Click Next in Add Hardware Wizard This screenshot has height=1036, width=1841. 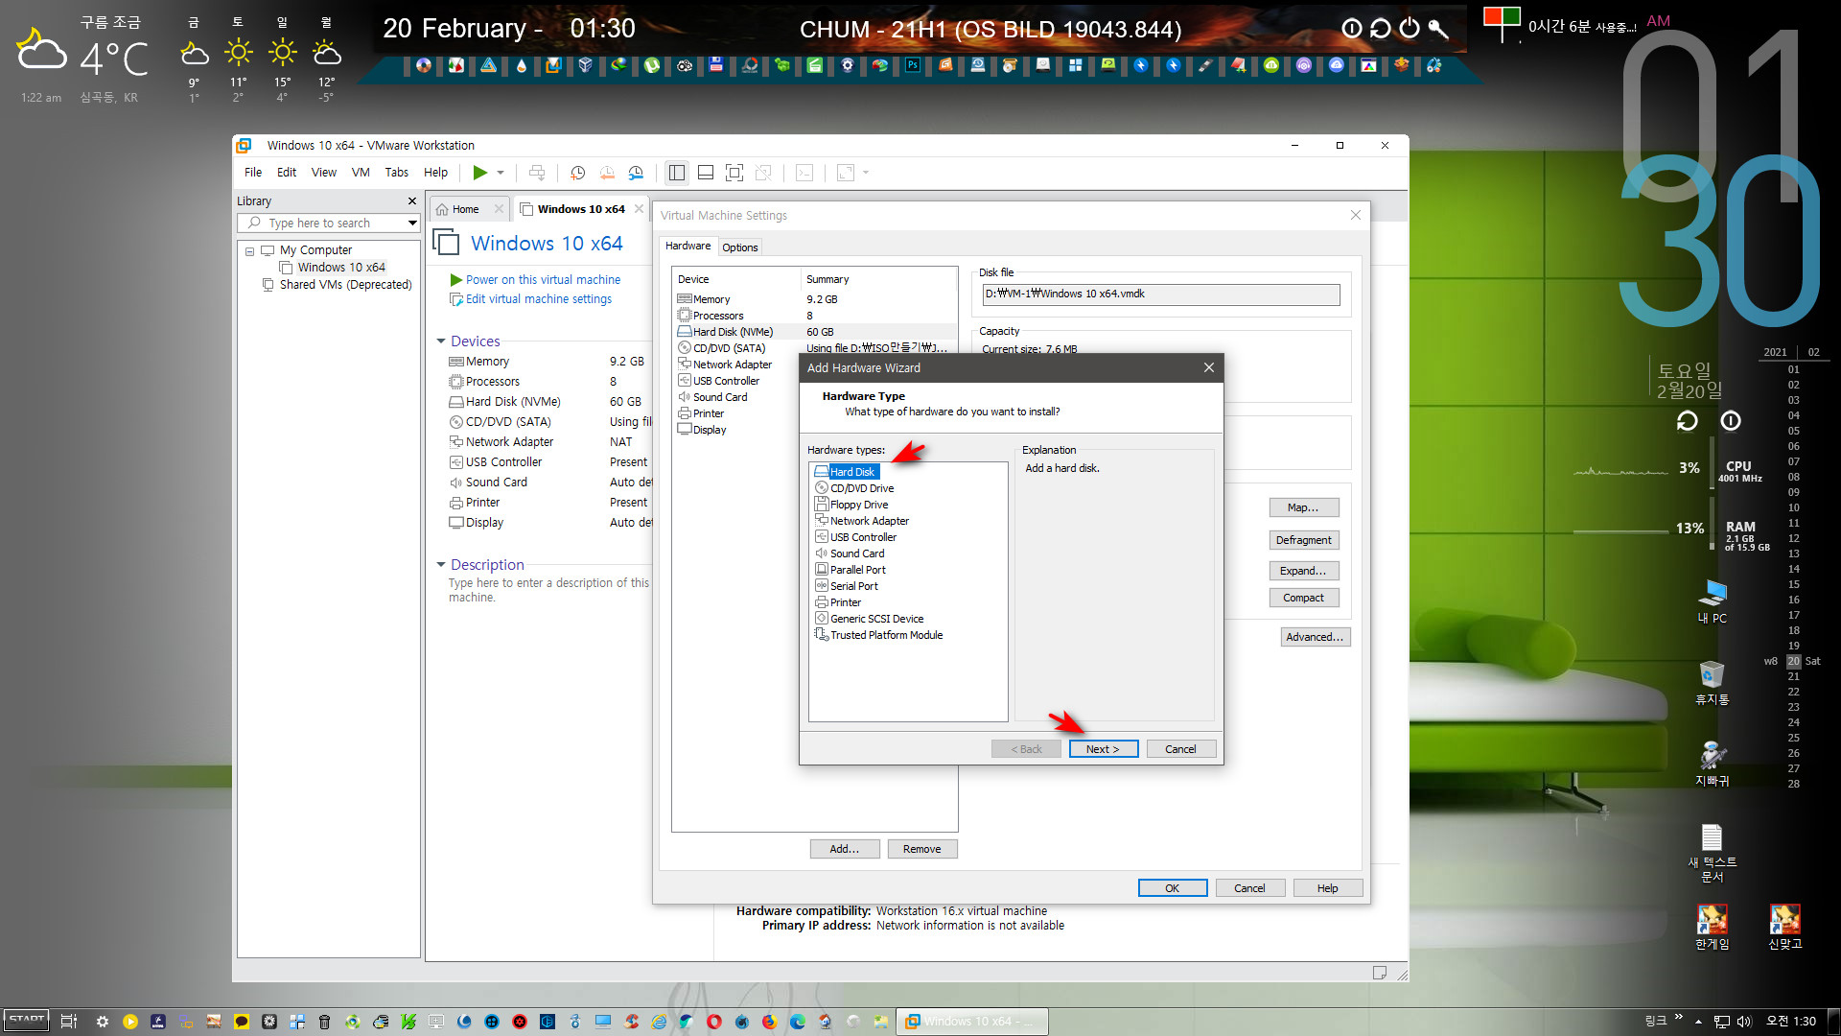[x=1104, y=749]
